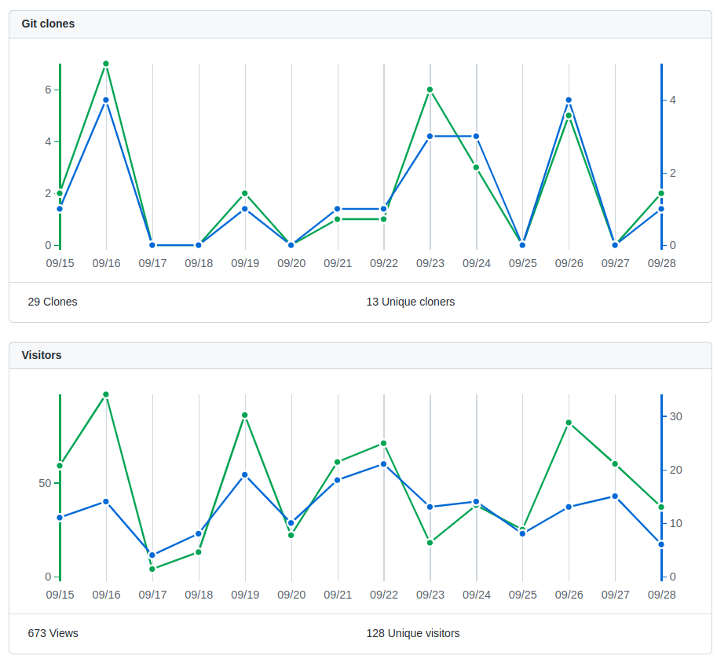Image resolution: width=717 pixels, height=663 pixels.
Task: Click green views point on 09/23
Action: [430, 543]
